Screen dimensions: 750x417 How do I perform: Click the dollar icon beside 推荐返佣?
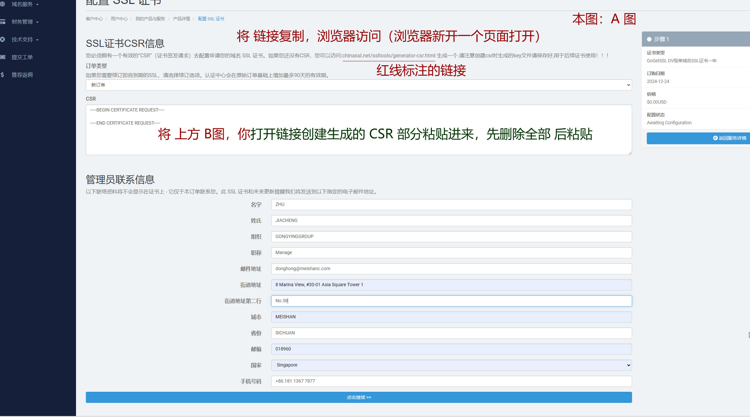2,75
